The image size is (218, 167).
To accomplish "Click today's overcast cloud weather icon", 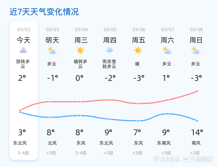I will (x=23, y=51).
